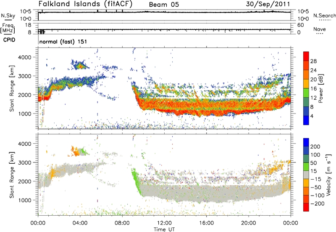Click the orange high-power patch near 3500 km
The height and width of the screenshot is (232, 336).
pos(80,66)
